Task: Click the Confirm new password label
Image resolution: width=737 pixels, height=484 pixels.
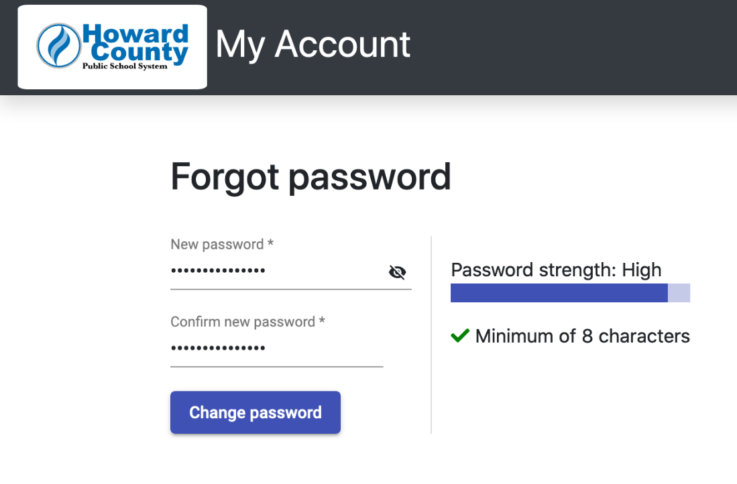Action: [x=247, y=322]
